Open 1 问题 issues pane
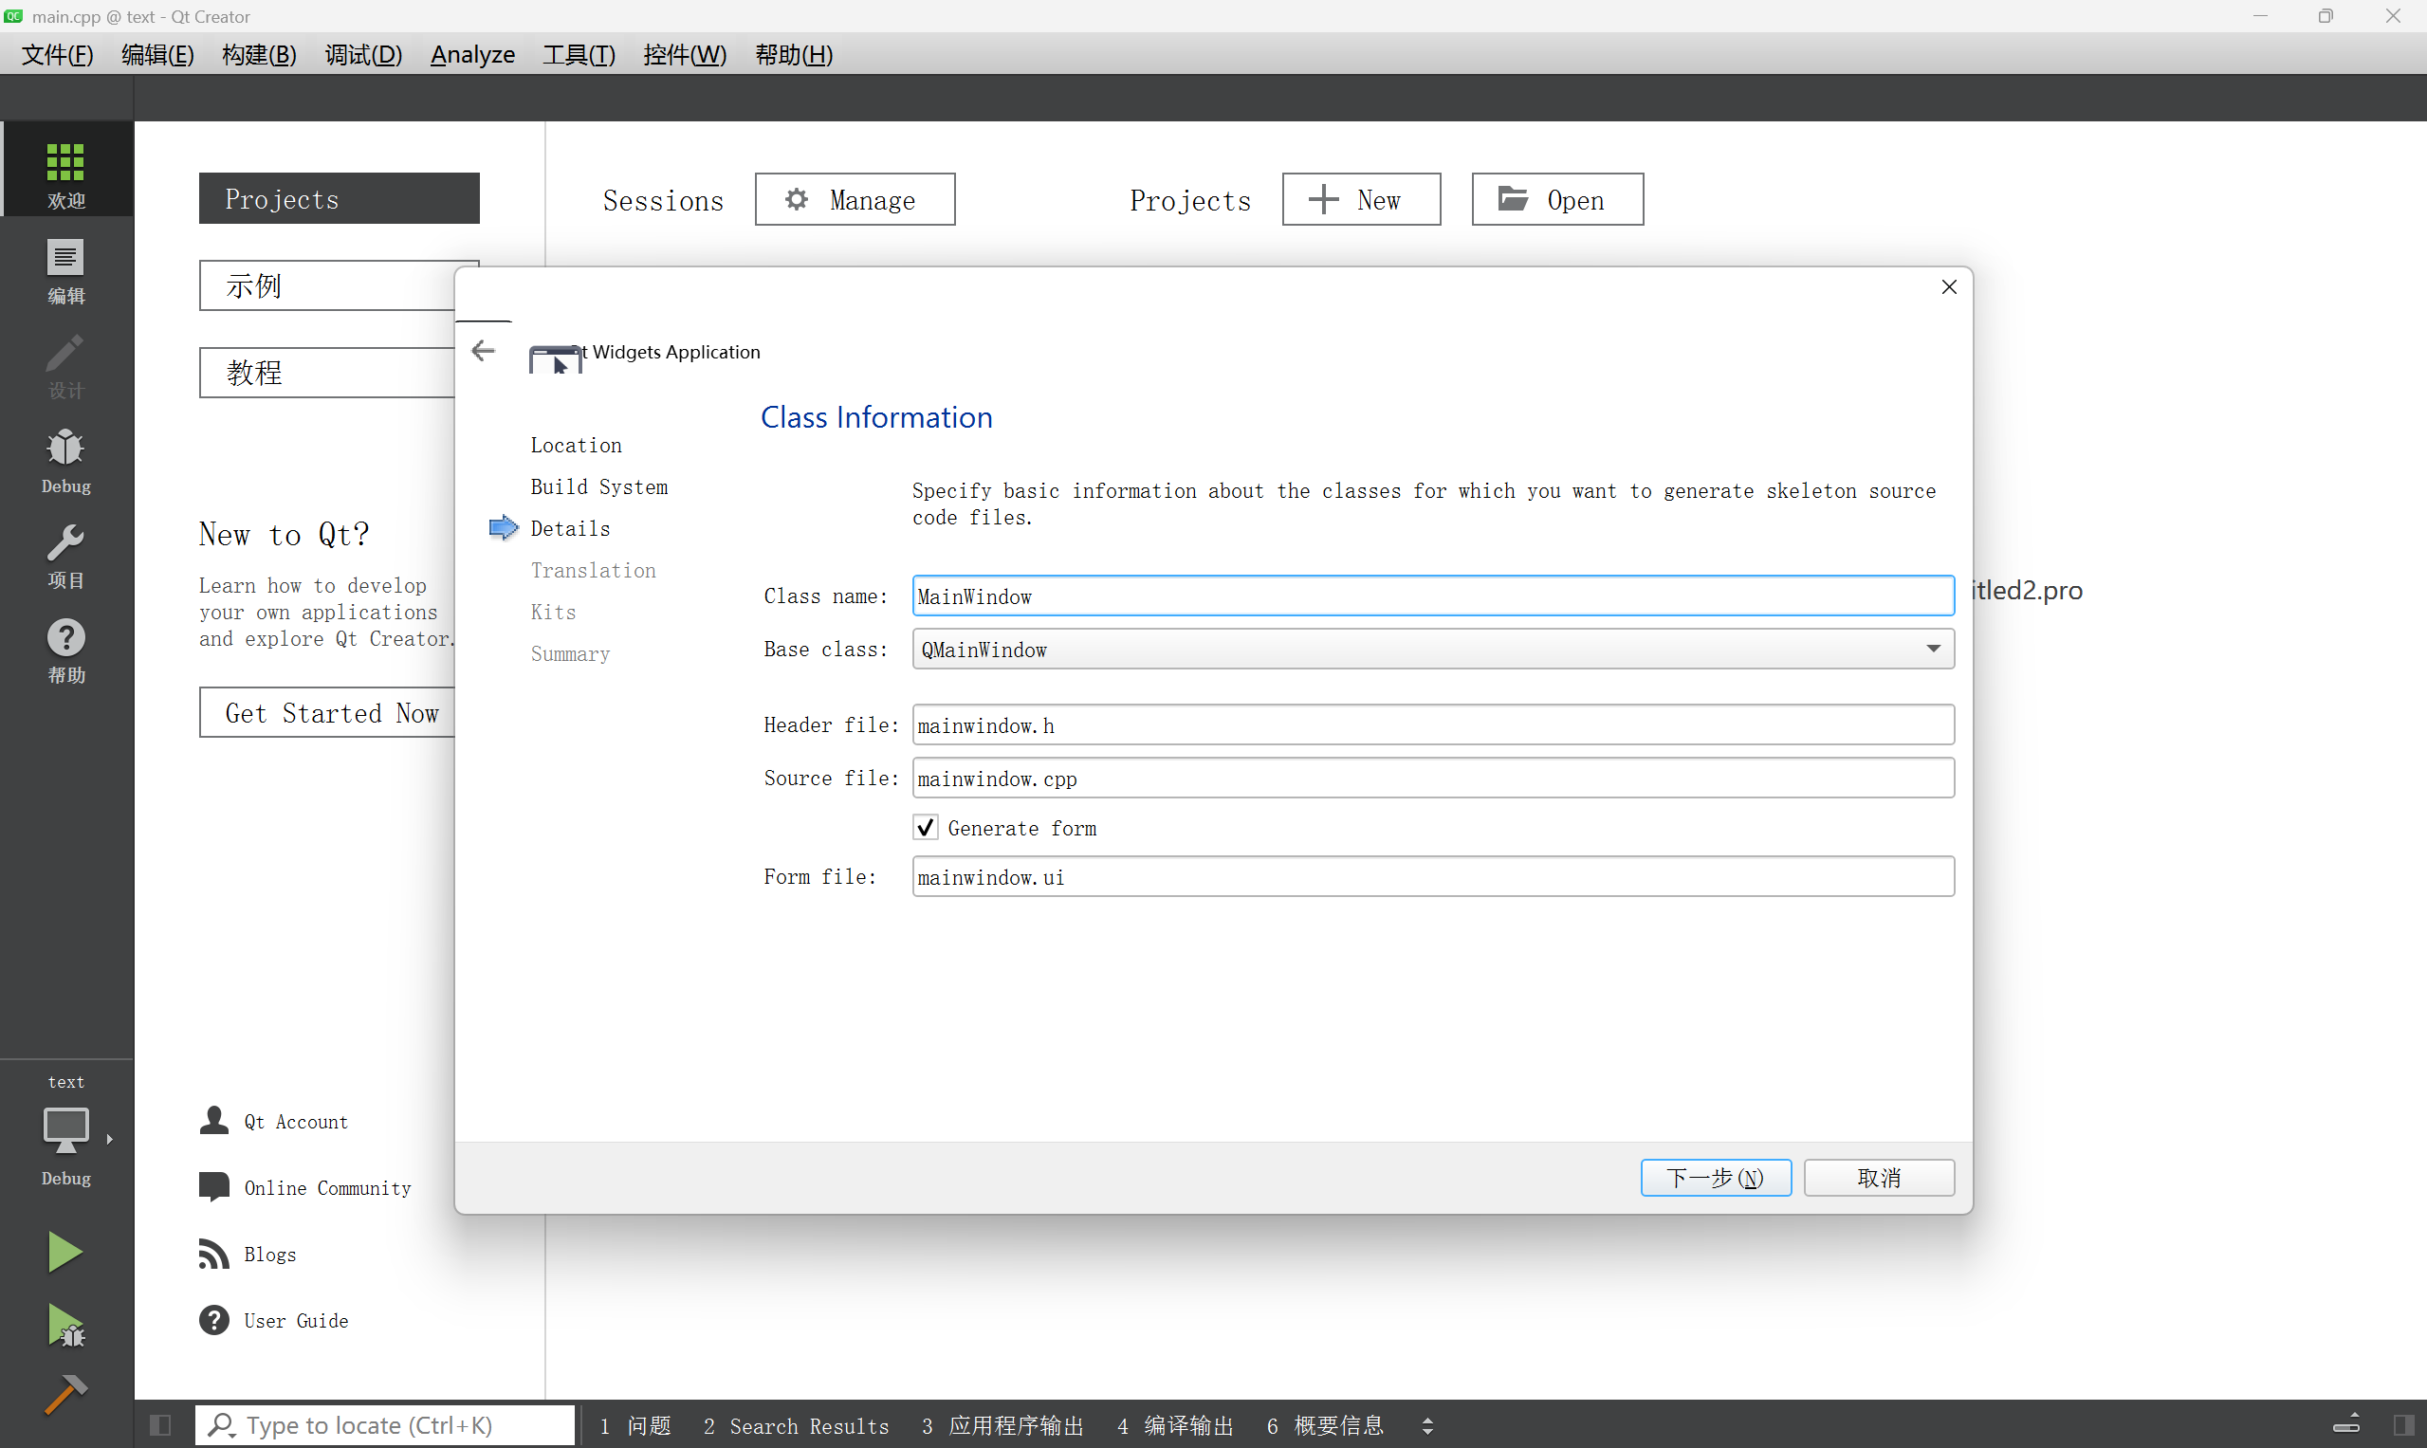 coord(635,1425)
